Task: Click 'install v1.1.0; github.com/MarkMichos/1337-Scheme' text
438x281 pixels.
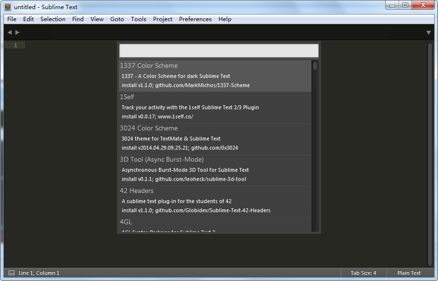Action: point(185,85)
